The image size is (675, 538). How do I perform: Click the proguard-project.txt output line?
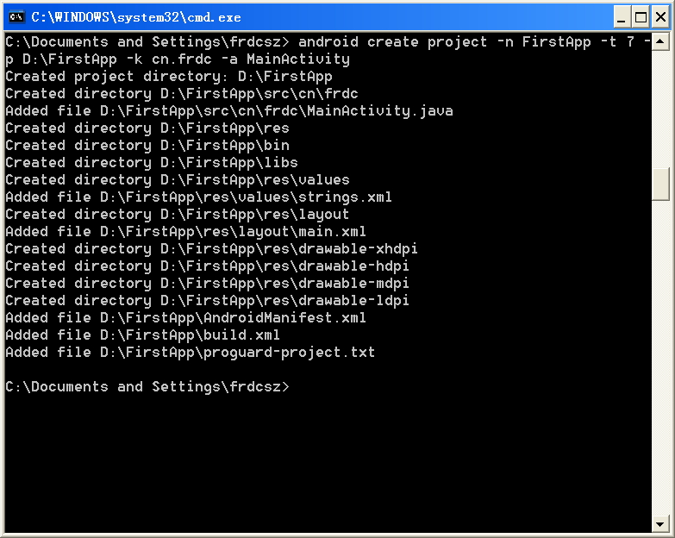click(190, 352)
